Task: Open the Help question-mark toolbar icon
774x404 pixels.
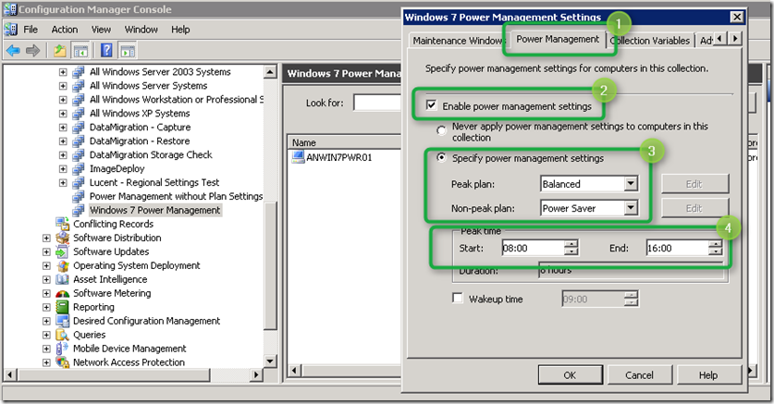Action: coord(106,50)
